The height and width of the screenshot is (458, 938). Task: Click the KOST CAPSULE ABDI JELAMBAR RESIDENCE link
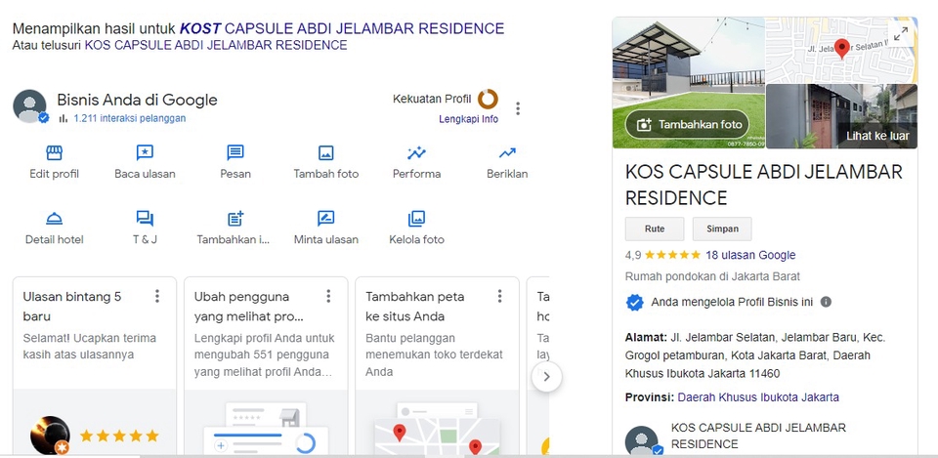coord(342,28)
